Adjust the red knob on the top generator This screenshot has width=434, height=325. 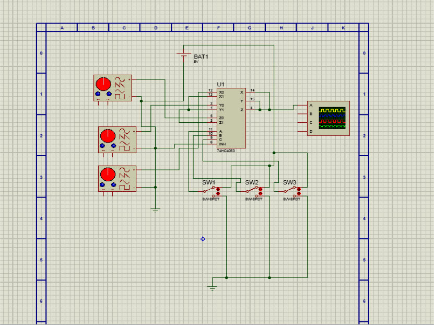click(103, 84)
